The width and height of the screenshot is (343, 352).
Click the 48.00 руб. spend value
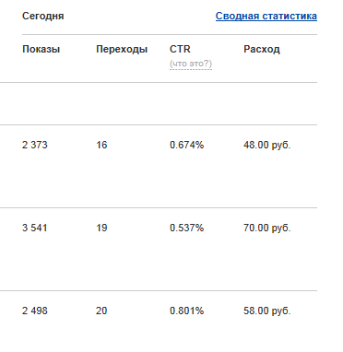pyautogui.click(x=266, y=145)
